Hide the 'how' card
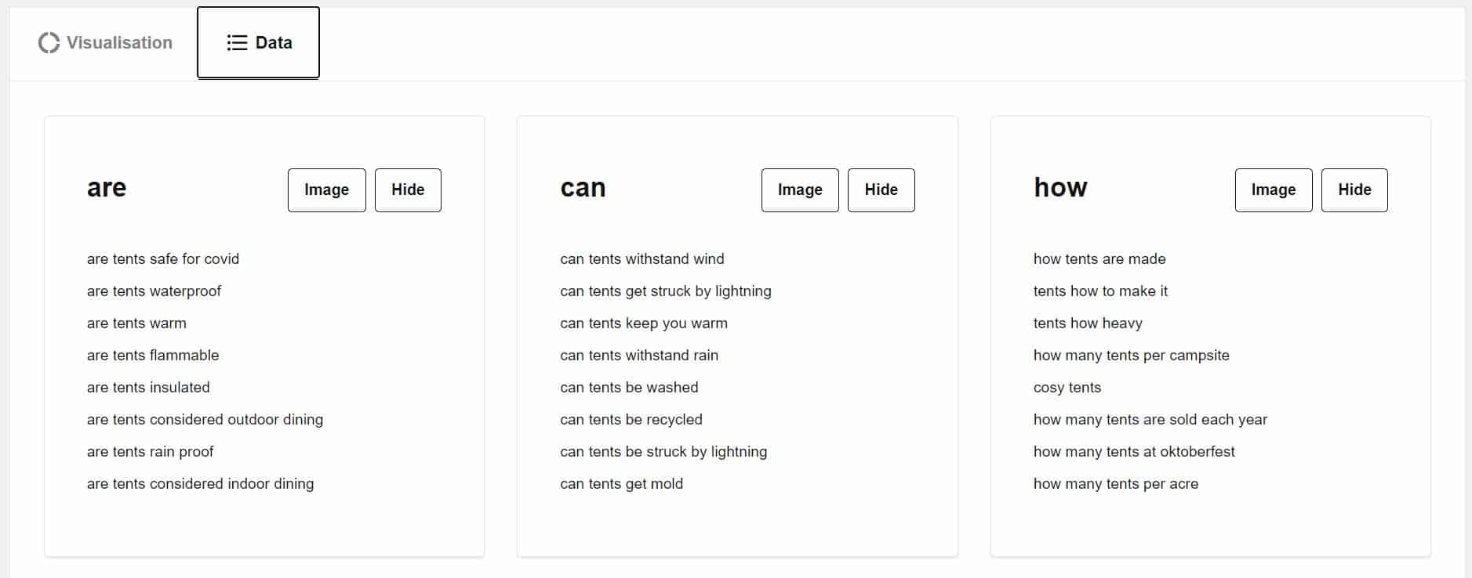The width and height of the screenshot is (1472, 578). (x=1354, y=190)
